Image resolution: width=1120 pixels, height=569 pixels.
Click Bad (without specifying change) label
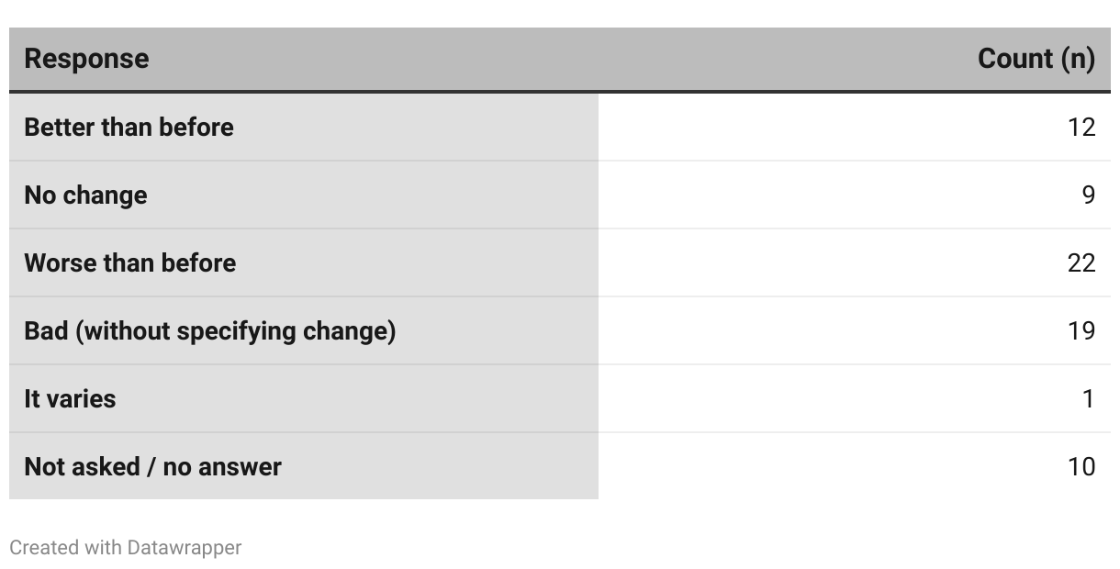point(209,330)
